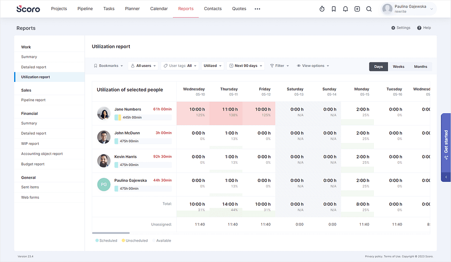Switch to the Months view

coord(421,66)
